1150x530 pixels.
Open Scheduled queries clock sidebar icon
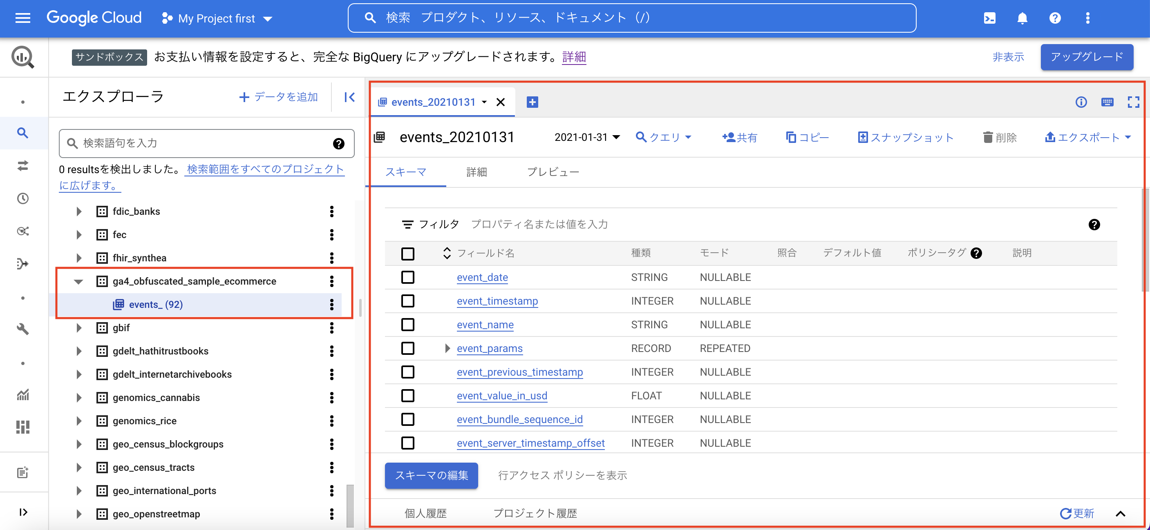(23, 198)
